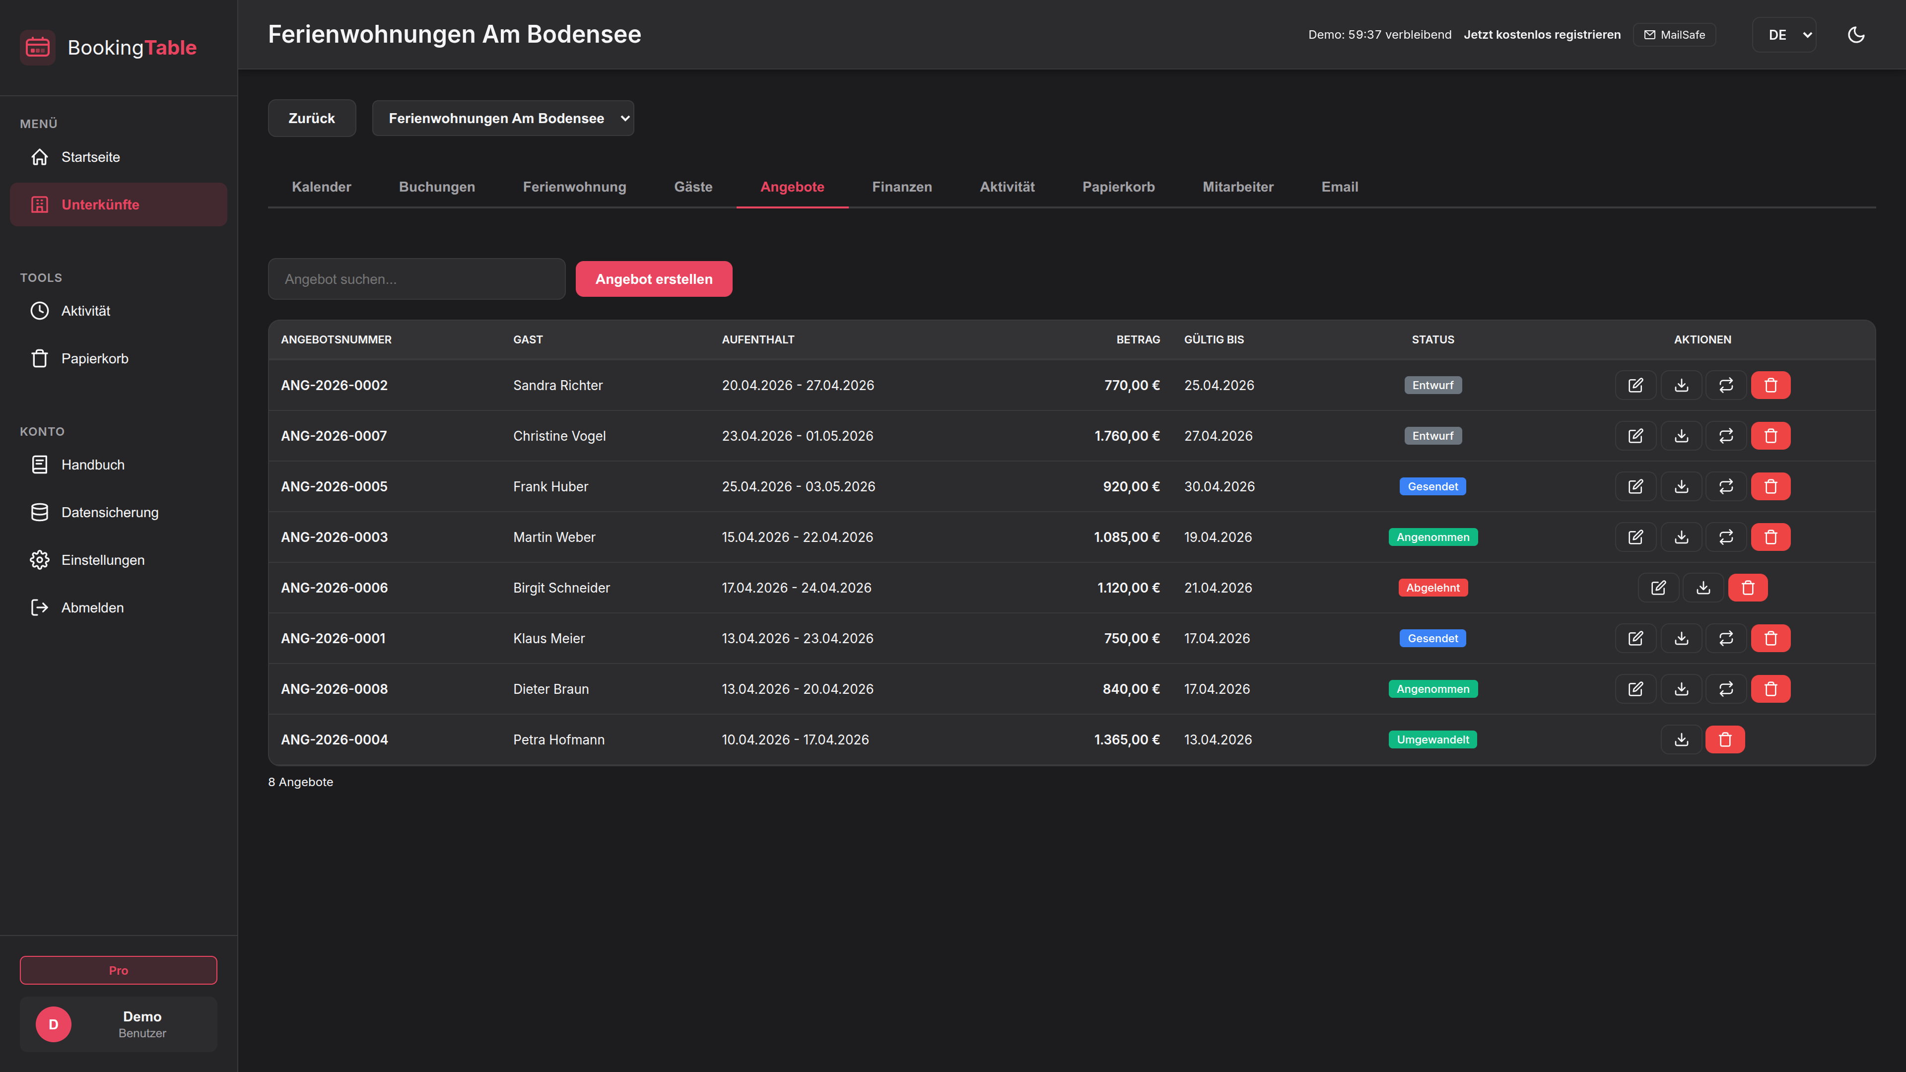Edit Frank Huber's offer ANG-2026-0005
Screen dimensions: 1906x1072
pyautogui.click(x=1635, y=486)
